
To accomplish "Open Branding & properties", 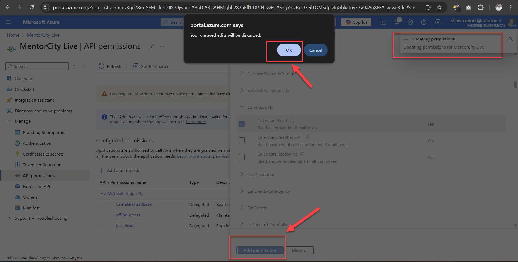I will point(44,132).
